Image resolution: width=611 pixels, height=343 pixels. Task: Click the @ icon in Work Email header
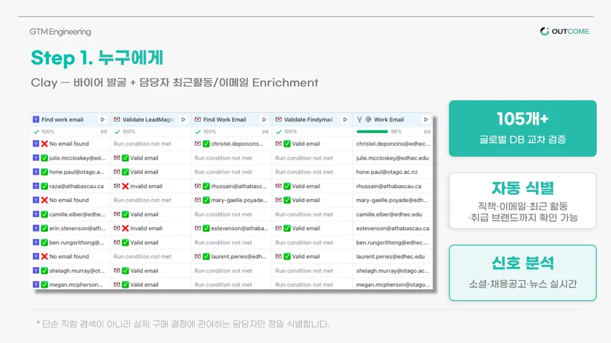pos(368,119)
